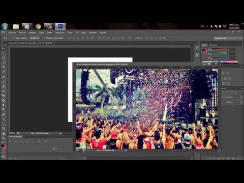Select the Paint Bucket tool

coord(4,100)
